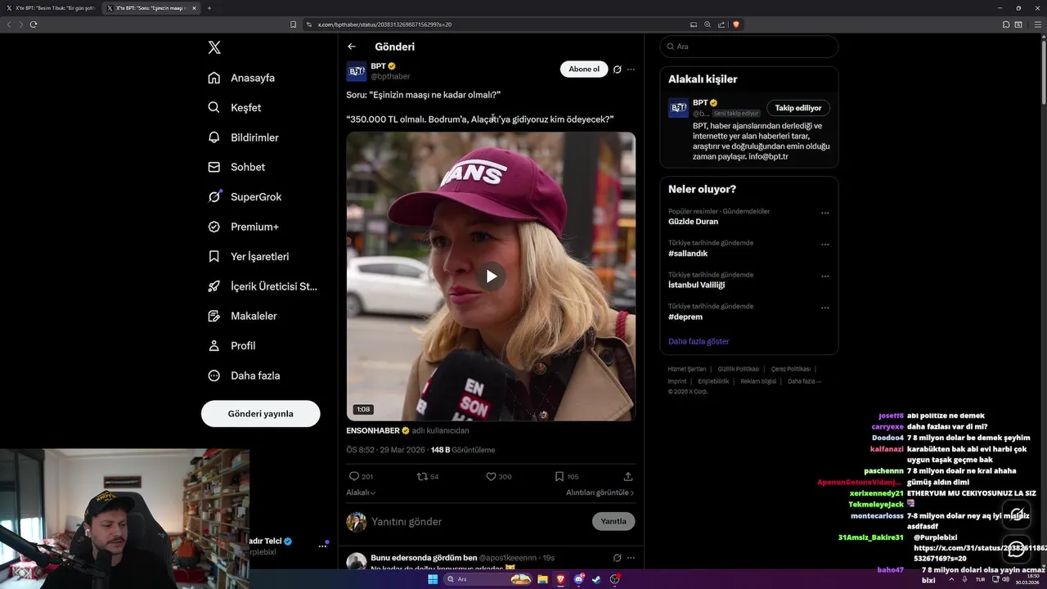Open the İstanbul Valiliği trend

point(696,285)
